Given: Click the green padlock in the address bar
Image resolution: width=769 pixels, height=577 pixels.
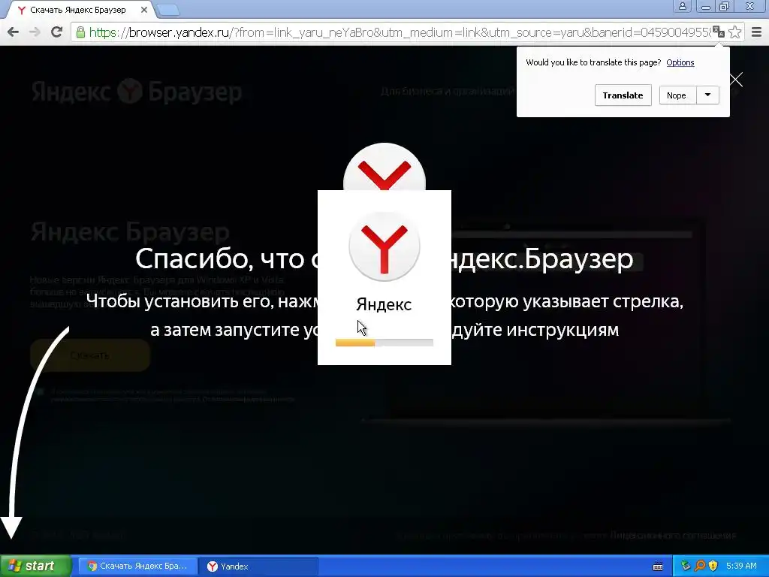Looking at the screenshot, I should click(80, 32).
